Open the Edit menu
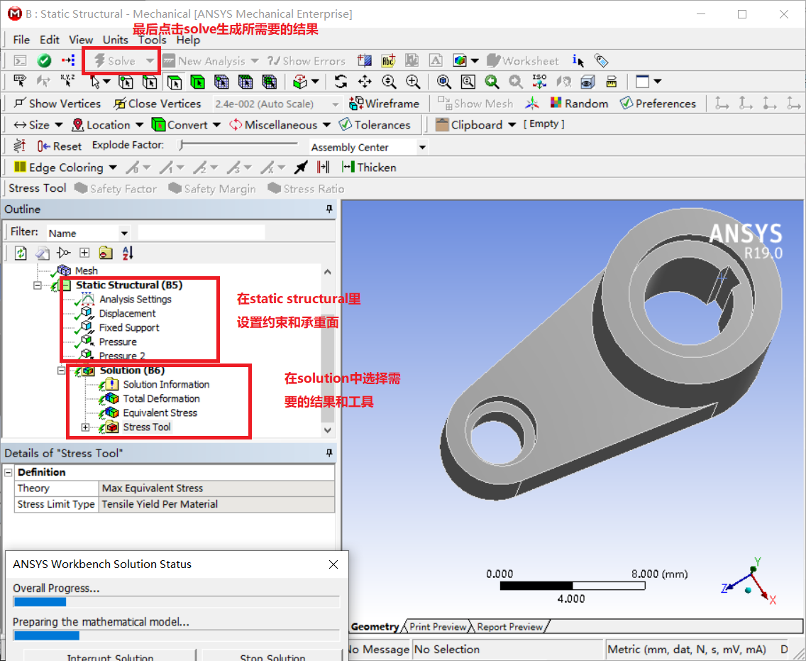 click(x=50, y=40)
